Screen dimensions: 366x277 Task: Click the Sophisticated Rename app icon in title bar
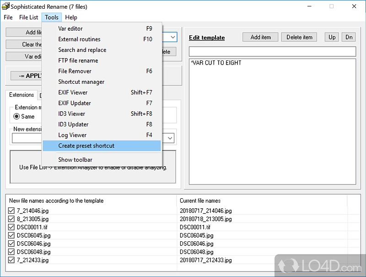coord(5,6)
